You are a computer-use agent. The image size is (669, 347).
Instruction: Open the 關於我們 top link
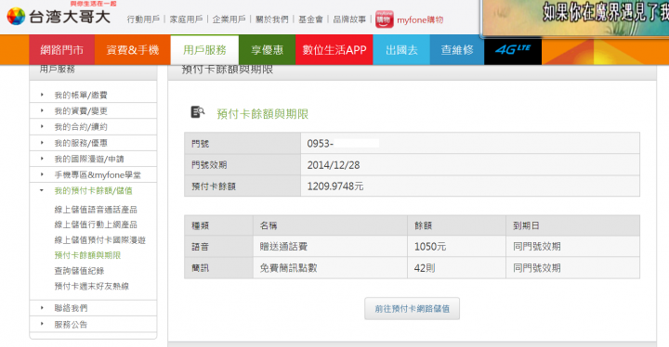click(x=271, y=19)
